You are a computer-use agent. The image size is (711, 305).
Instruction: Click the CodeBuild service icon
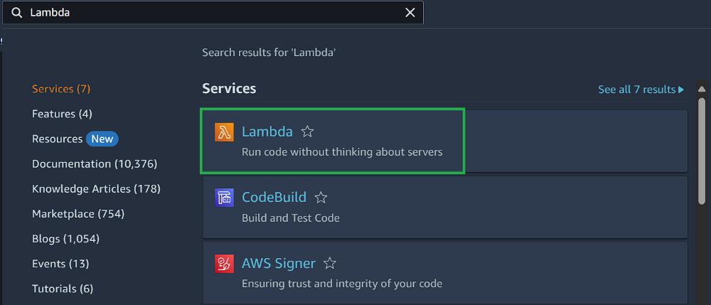tap(224, 198)
